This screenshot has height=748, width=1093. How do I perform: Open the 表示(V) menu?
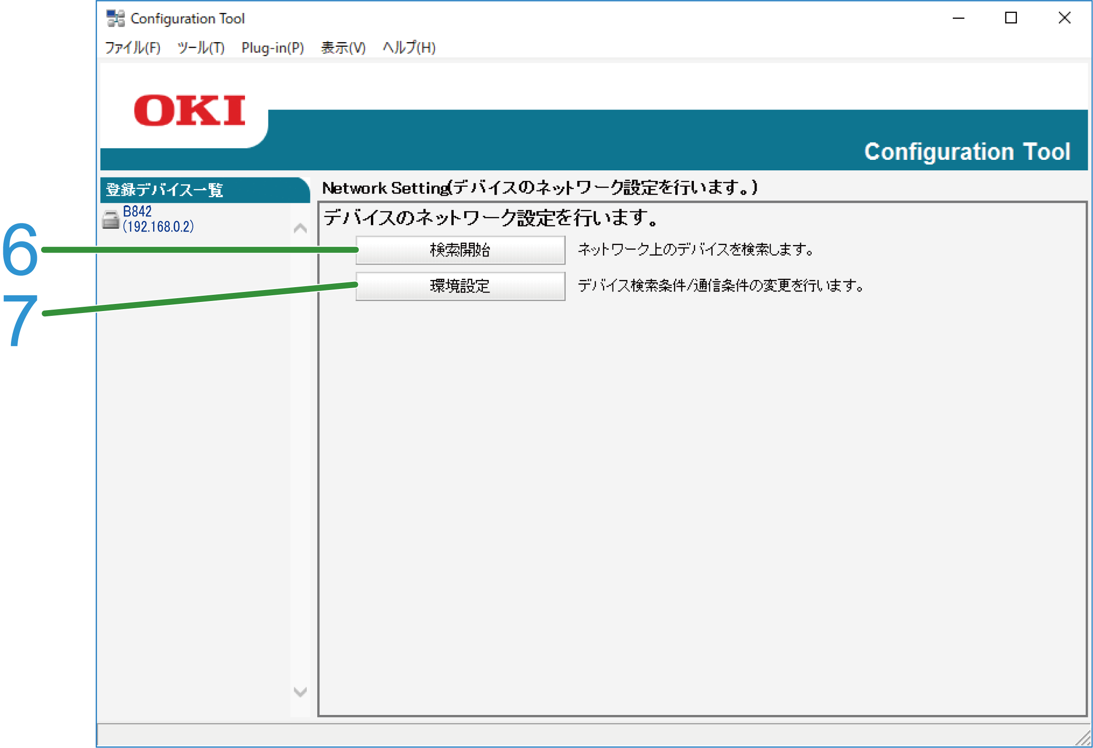343,48
